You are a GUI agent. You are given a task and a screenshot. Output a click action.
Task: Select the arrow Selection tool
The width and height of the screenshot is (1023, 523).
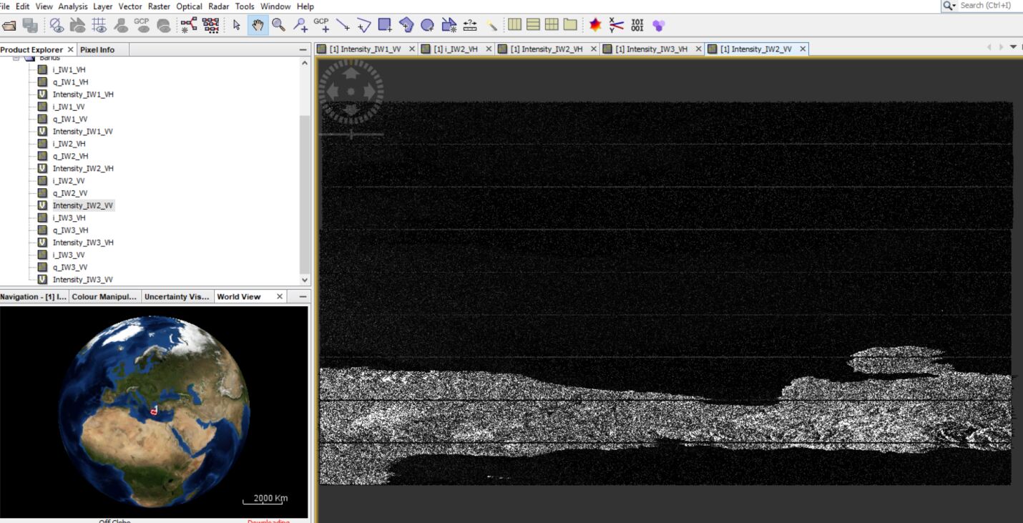[237, 26]
